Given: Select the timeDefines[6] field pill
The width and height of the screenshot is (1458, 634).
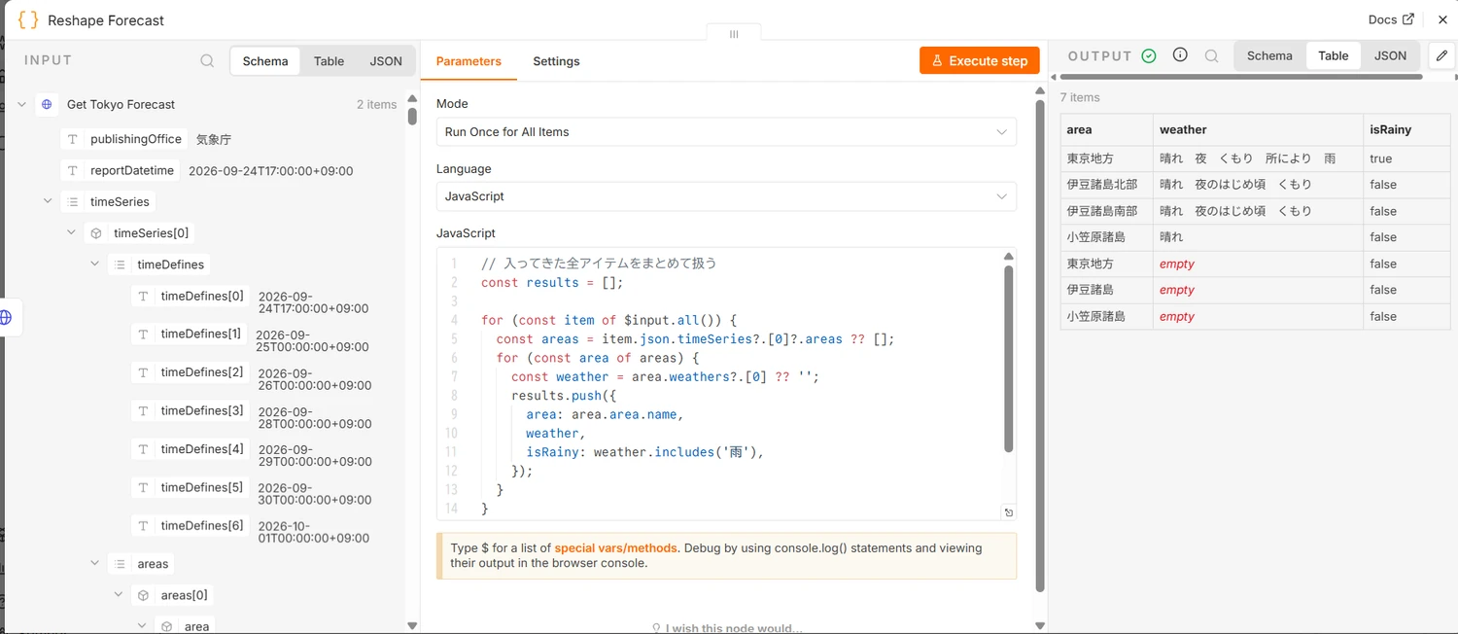Looking at the screenshot, I should 190,525.
